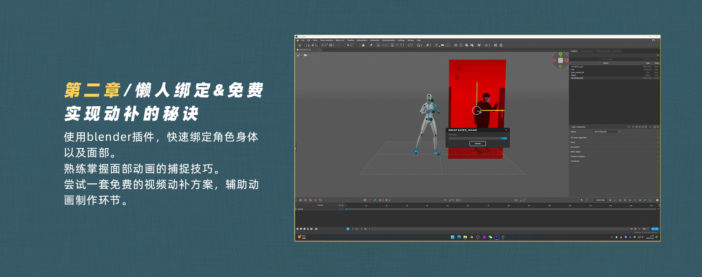Viewport: 702px width, 277px height.
Task: Open Blender from the Windows taskbar
Action: (x=471, y=237)
